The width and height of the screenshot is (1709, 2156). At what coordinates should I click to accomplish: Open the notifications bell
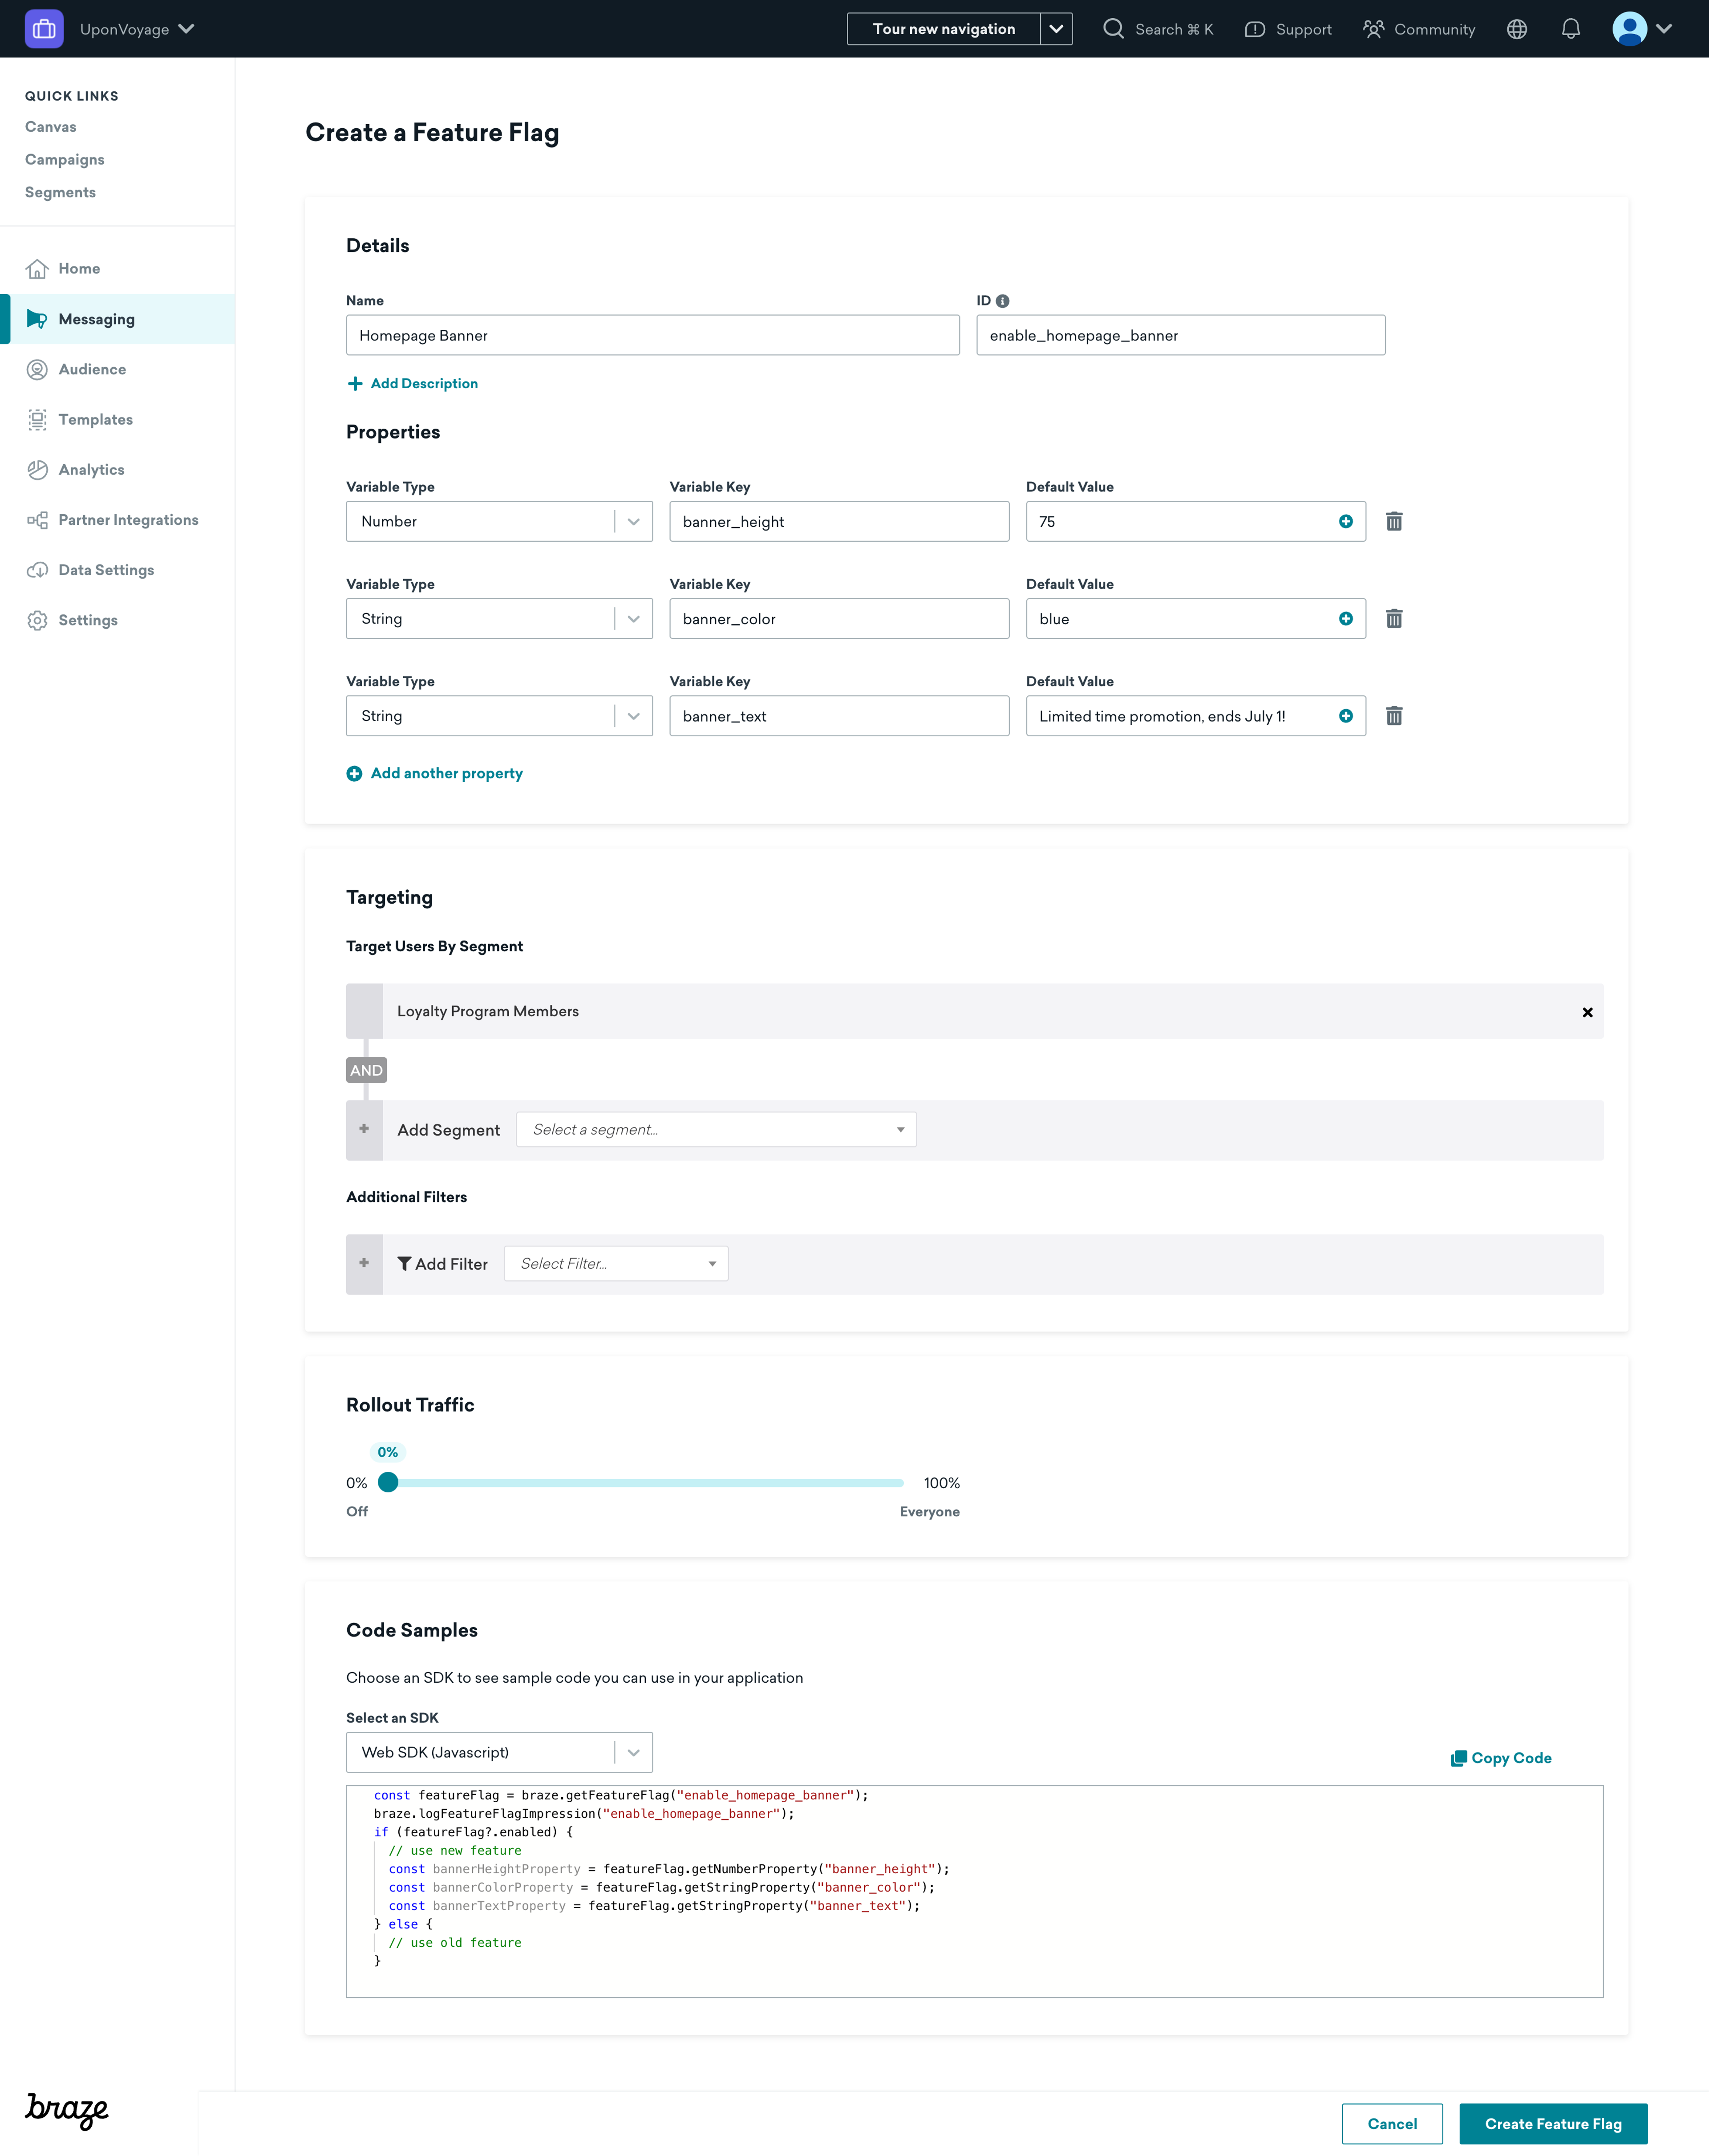pos(1570,29)
